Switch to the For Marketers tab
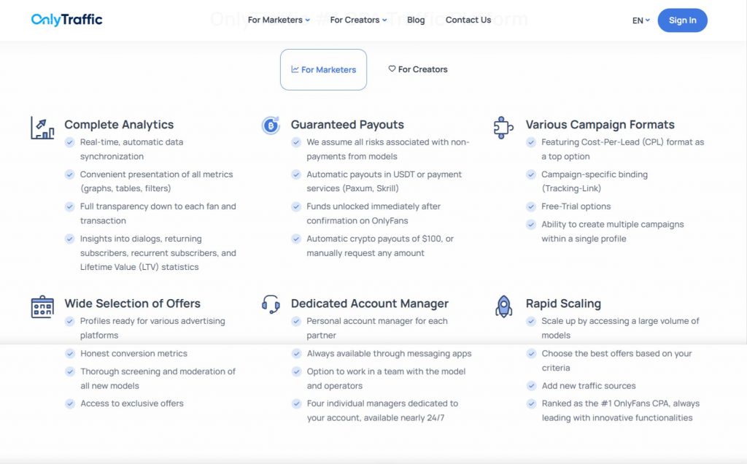This screenshot has height=464, width=747. (x=323, y=69)
